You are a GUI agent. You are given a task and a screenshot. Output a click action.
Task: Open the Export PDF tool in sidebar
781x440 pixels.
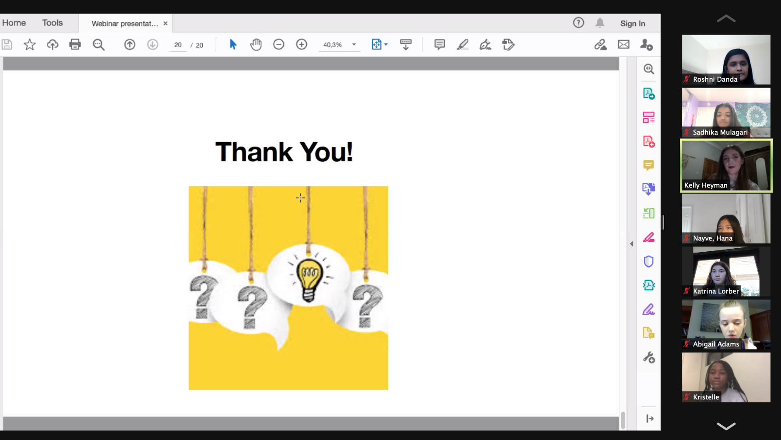point(649,94)
